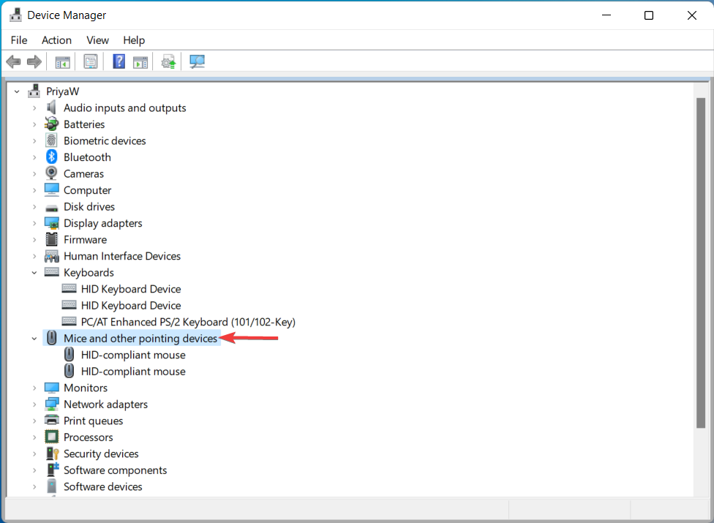Click the Update driver toolbar icon
This screenshot has width=714, height=523.
pyautogui.click(x=168, y=61)
